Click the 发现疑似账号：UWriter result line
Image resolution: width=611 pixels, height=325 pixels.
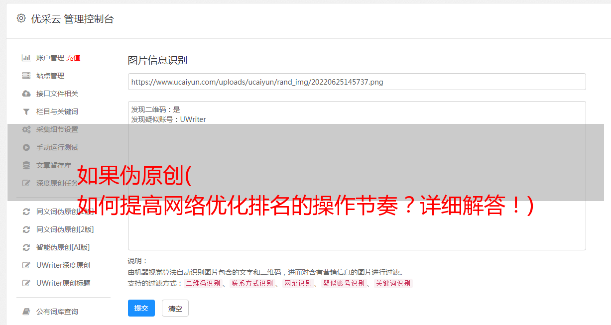coord(169,119)
